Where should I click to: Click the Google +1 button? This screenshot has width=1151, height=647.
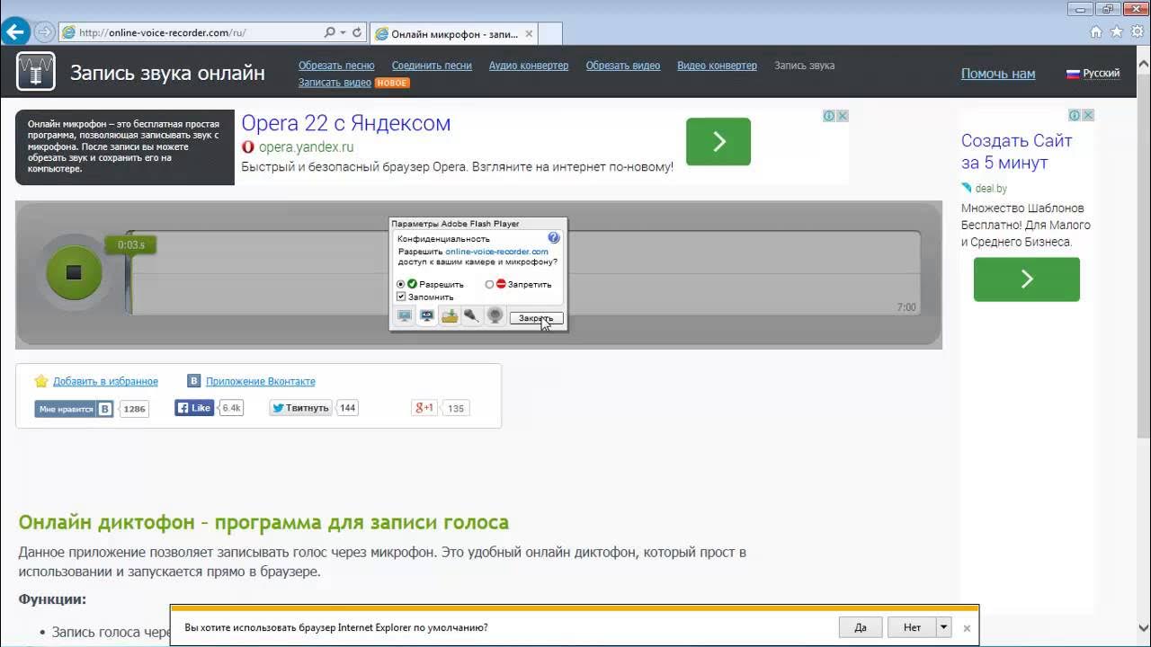(x=424, y=408)
